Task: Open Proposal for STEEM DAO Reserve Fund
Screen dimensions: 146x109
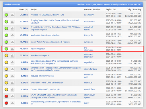Action: [47, 15]
